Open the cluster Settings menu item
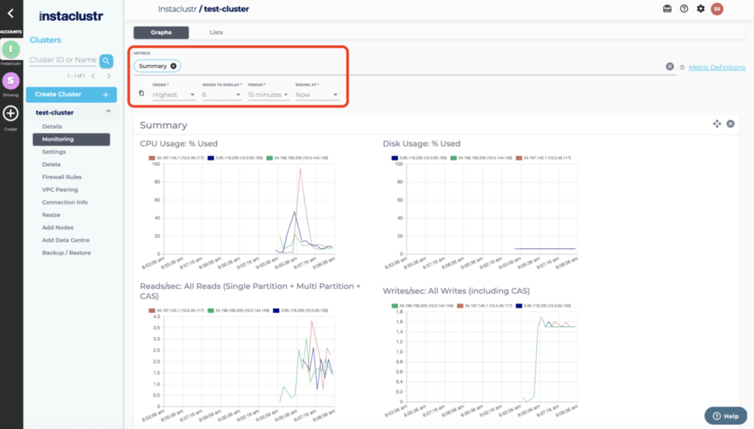754x429 pixels. tap(54, 152)
